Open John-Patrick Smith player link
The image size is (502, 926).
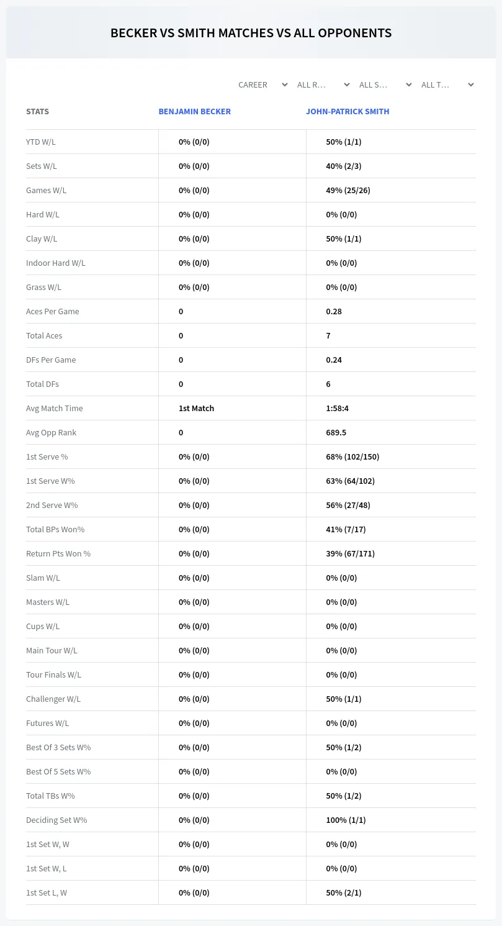[x=347, y=112]
